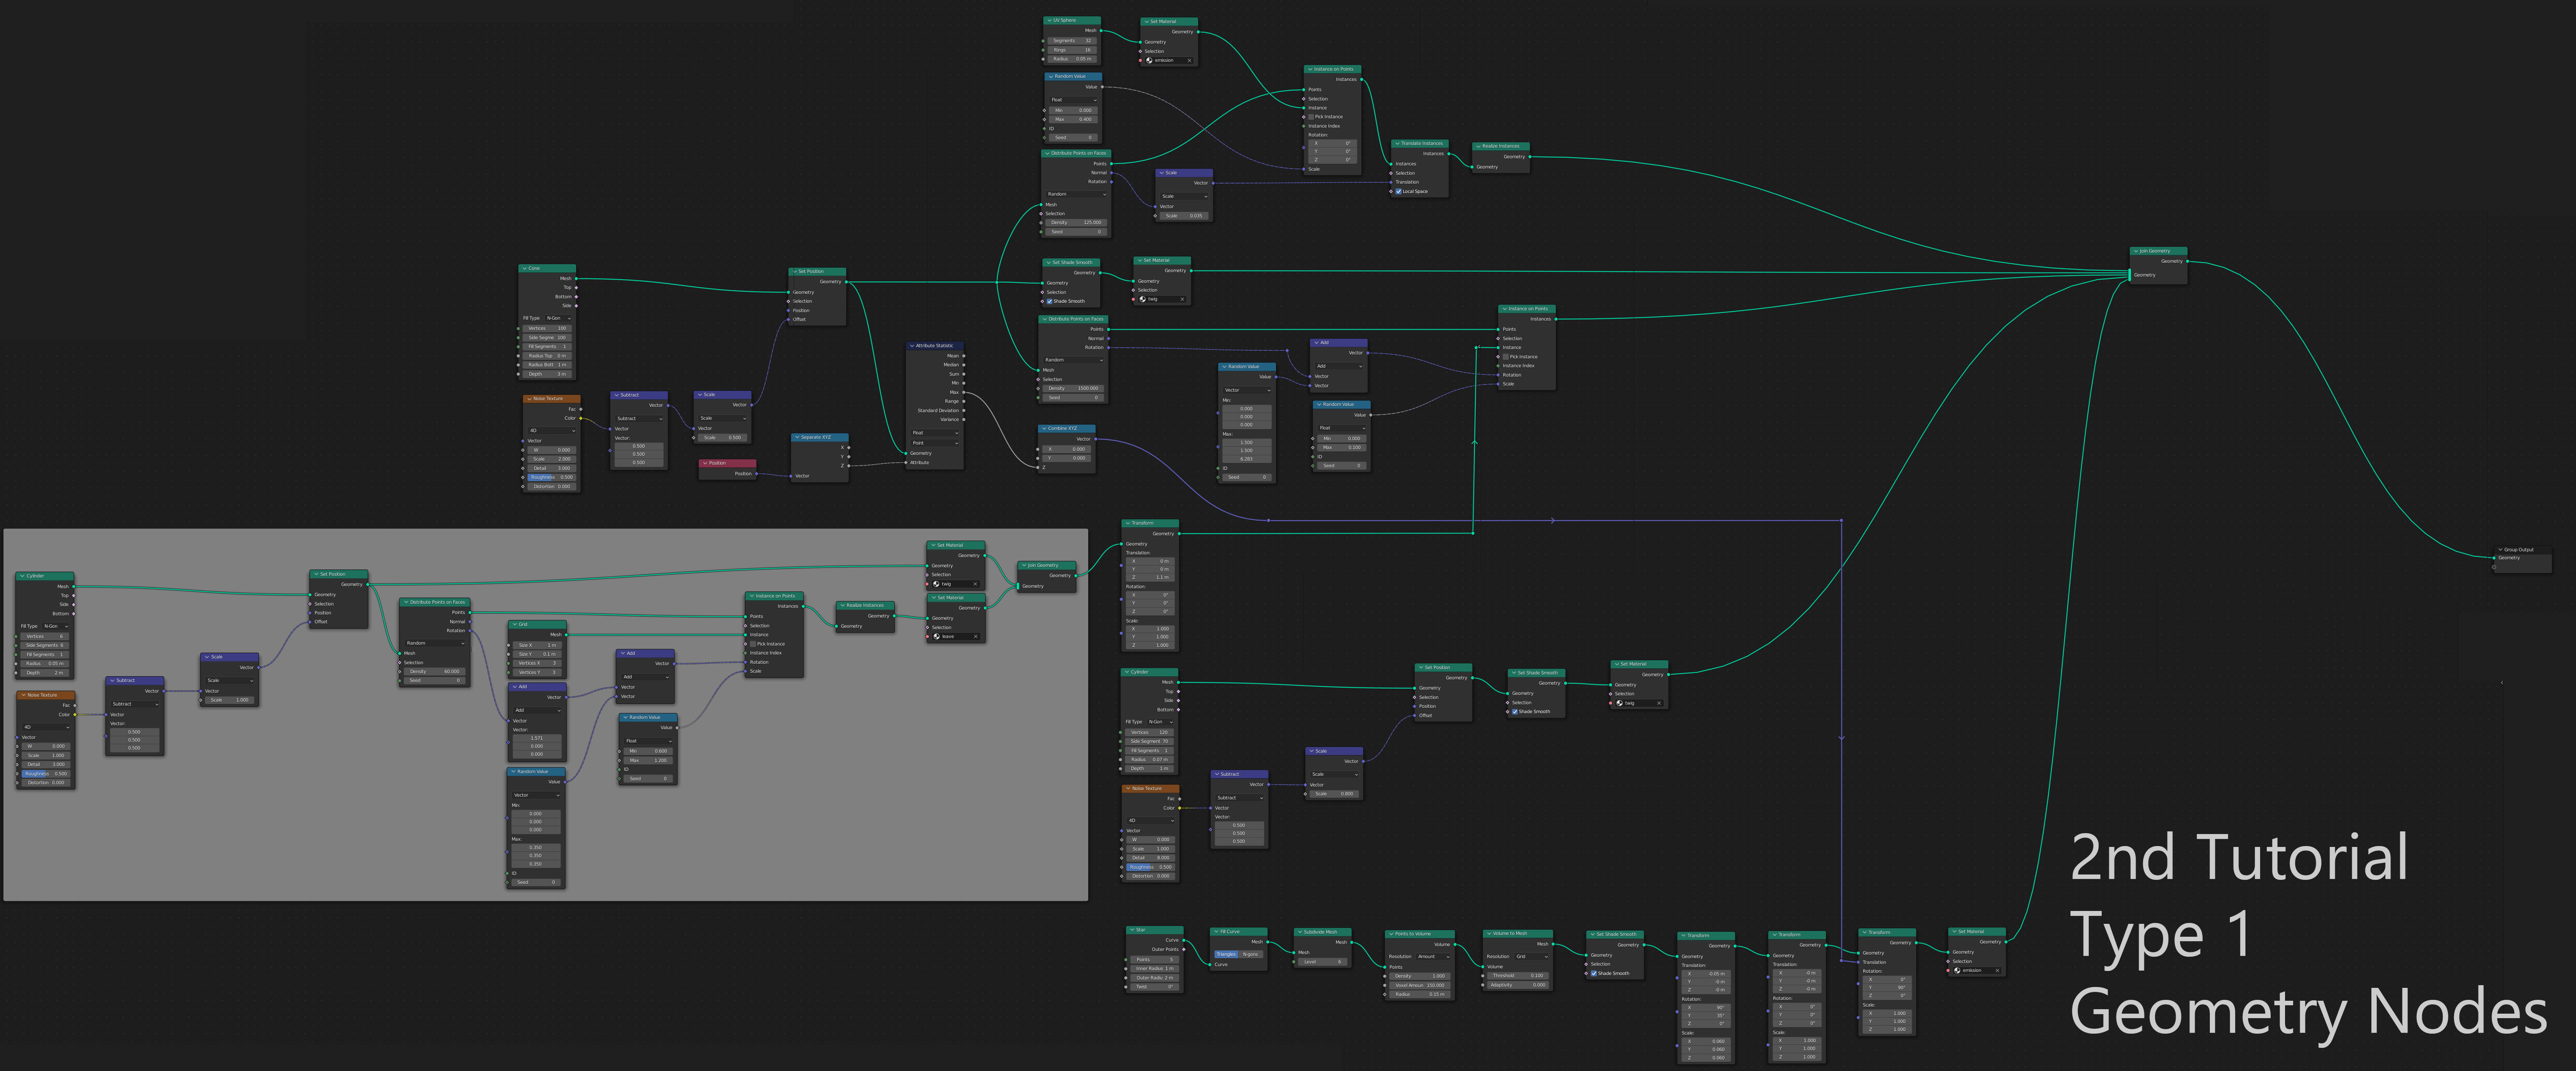Open the Resolution Amount dropdown
2576x1071 pixels.
(1433, 956)
